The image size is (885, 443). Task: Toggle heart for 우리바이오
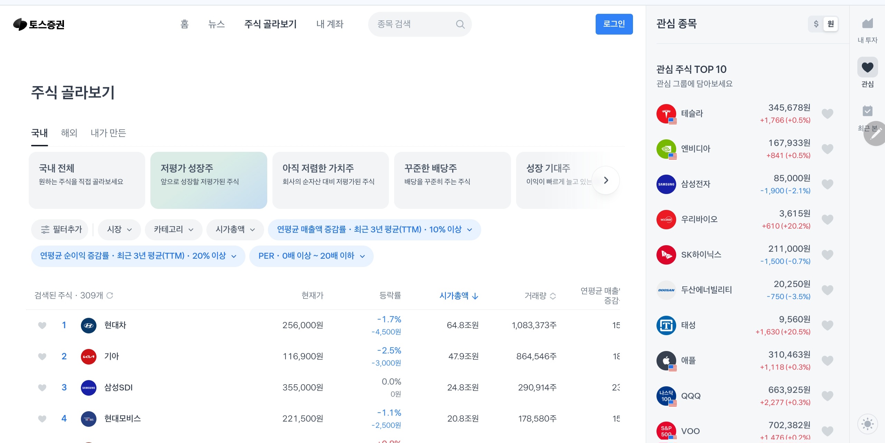click(827, 220)
